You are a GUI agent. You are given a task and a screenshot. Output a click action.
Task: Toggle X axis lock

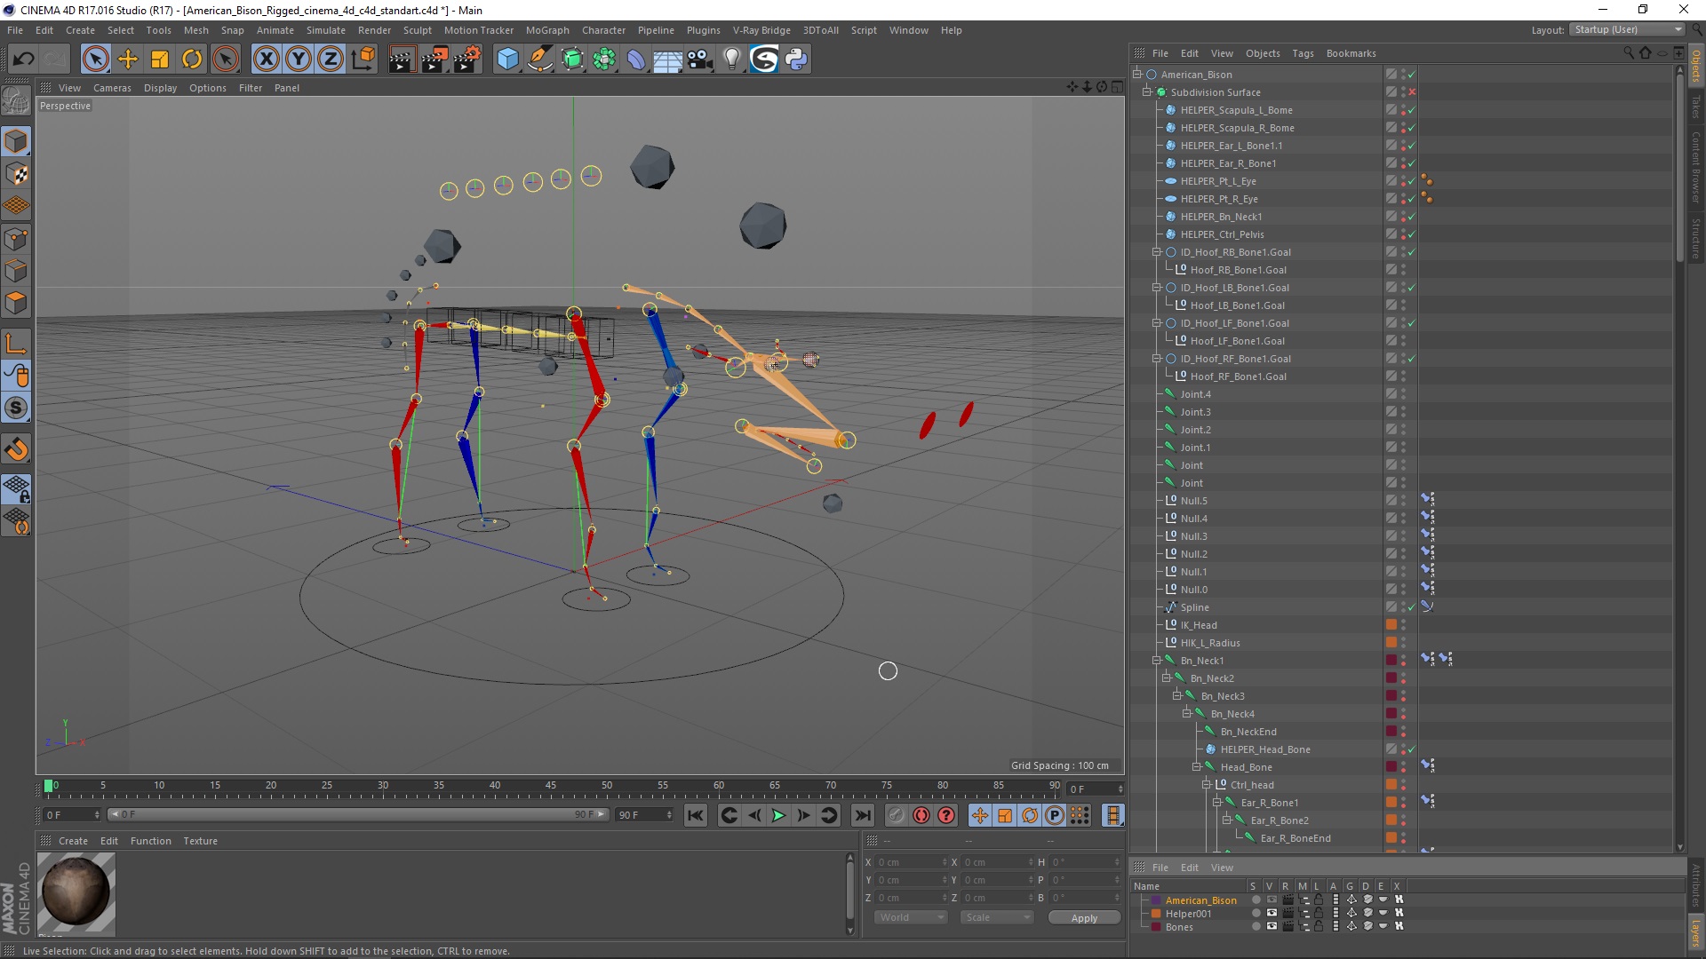click(x=266, y=59)
